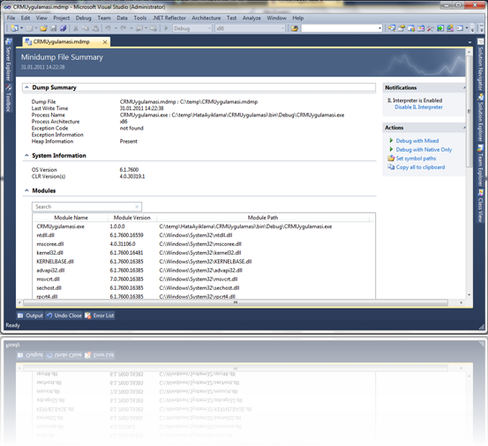
Task: Open the Debug menu
Action: pos(84,18)
